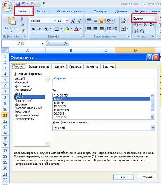
Task: Toggle bold Ж formatting
Action: tap(33, 29)
